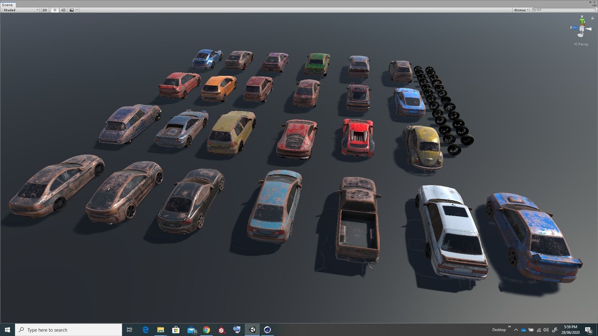This screenshot has height=336, width=598.
Task: Click Windows taskbar search box
Action: pos(69,330)
